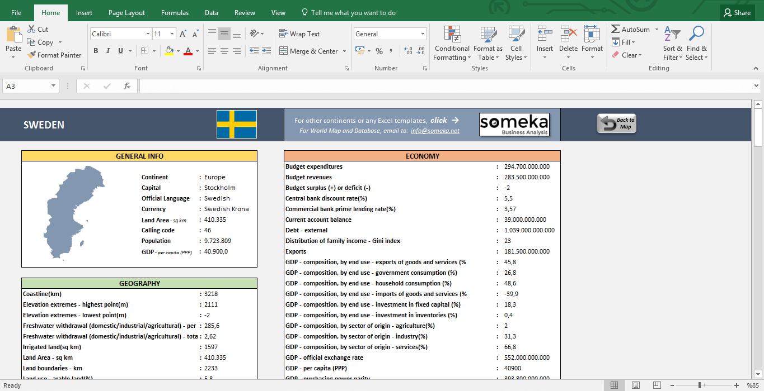Click the Cut scissors icon

pyautogui.click(x=31, y=30)
